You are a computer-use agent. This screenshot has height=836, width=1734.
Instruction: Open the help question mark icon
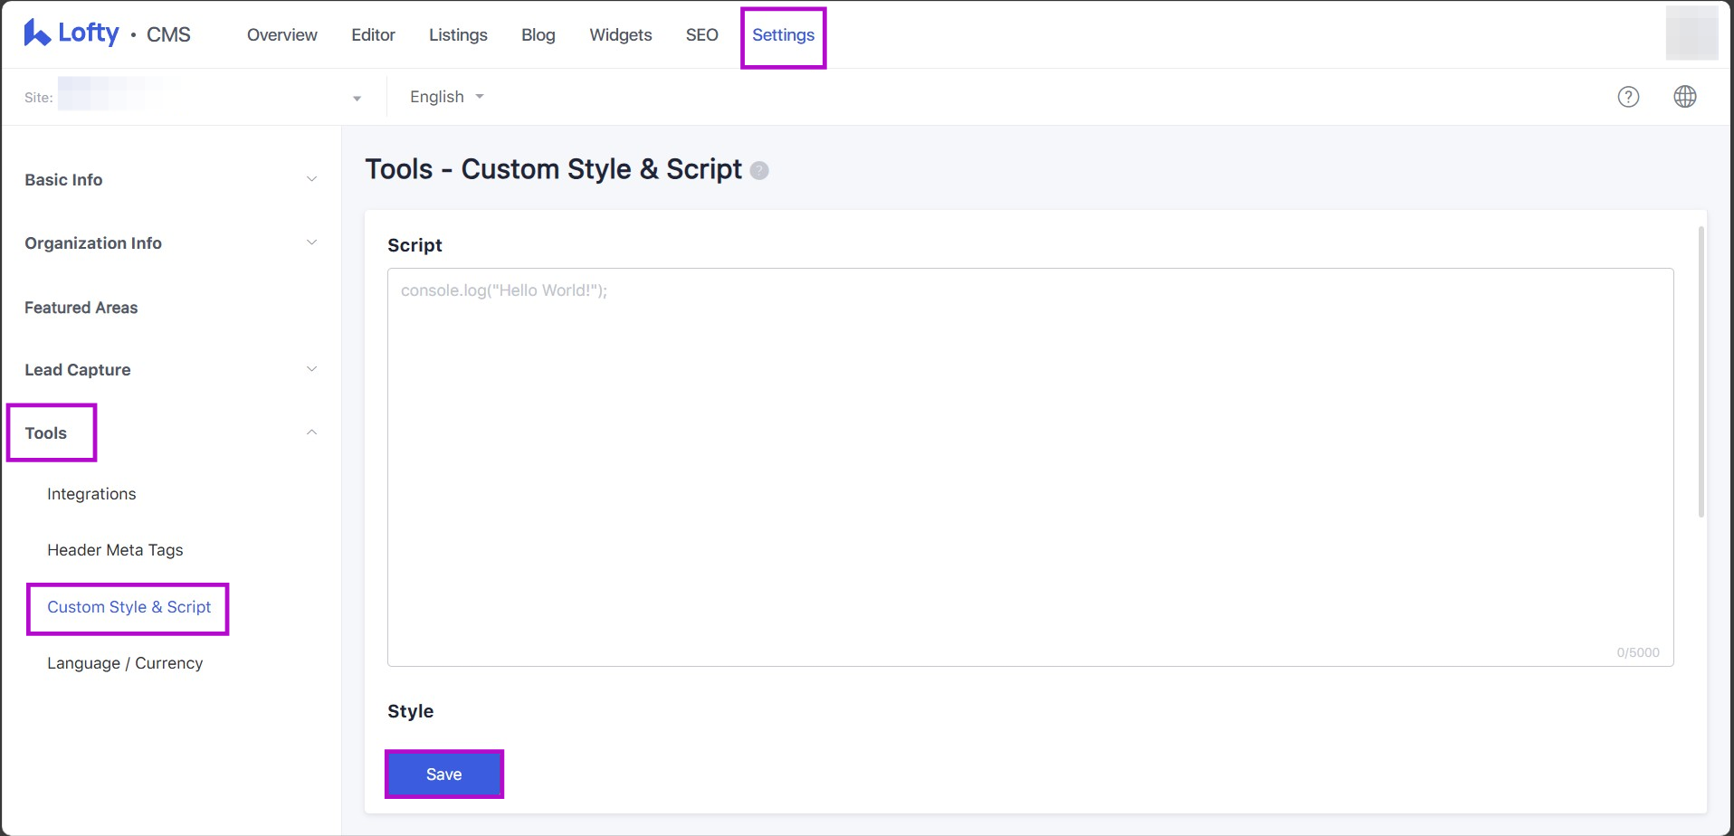pos(1628,97)
